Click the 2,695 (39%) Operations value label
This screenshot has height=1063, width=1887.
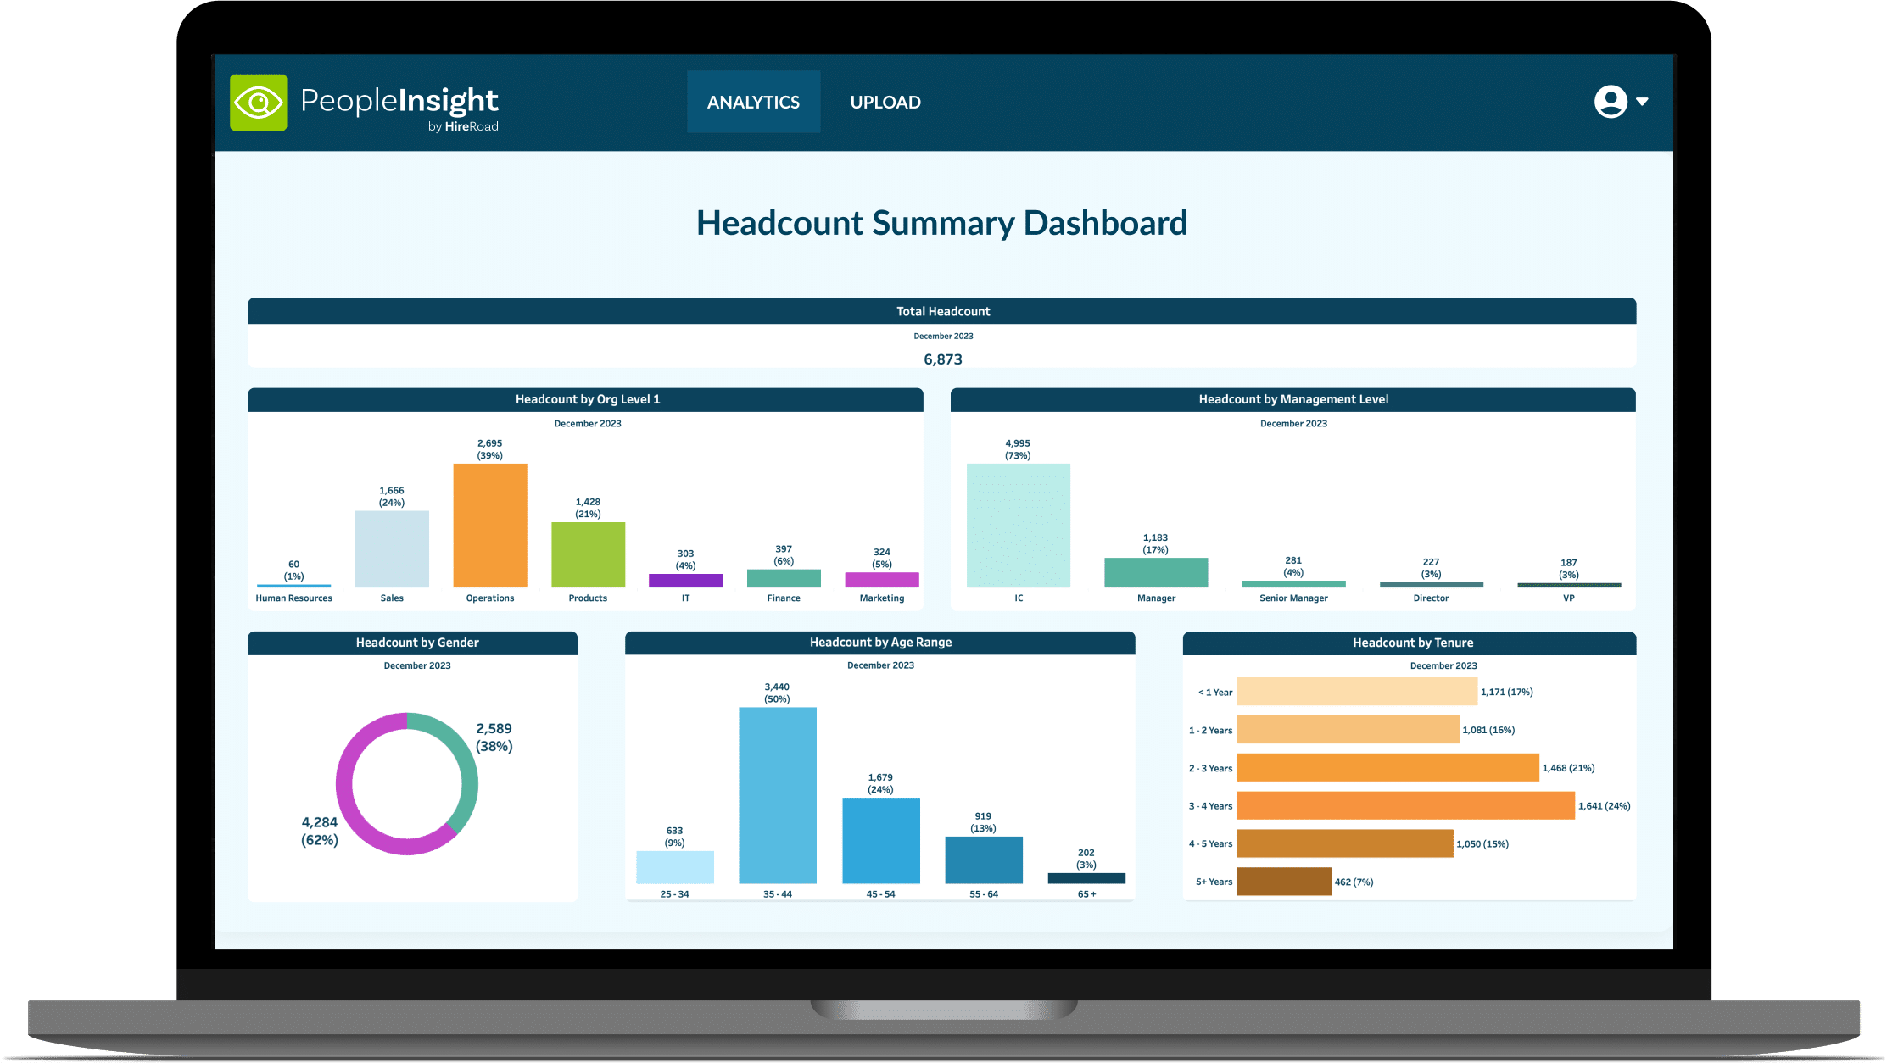[x=490, y=449]
